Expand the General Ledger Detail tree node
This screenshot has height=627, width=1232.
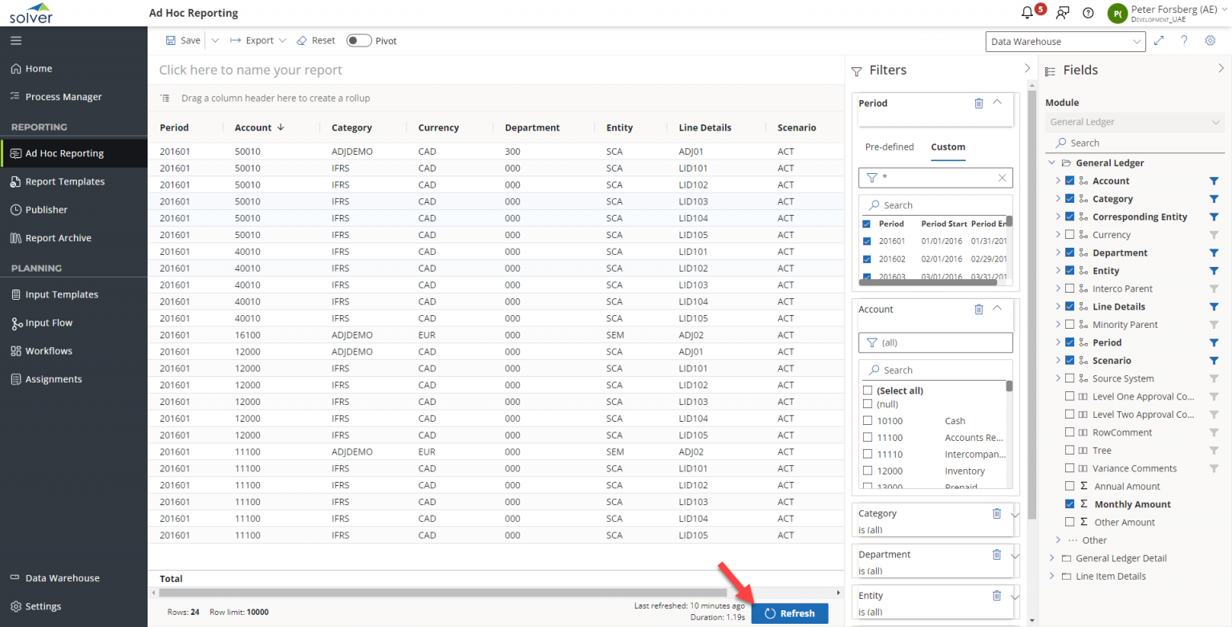tap(1052, 558)
